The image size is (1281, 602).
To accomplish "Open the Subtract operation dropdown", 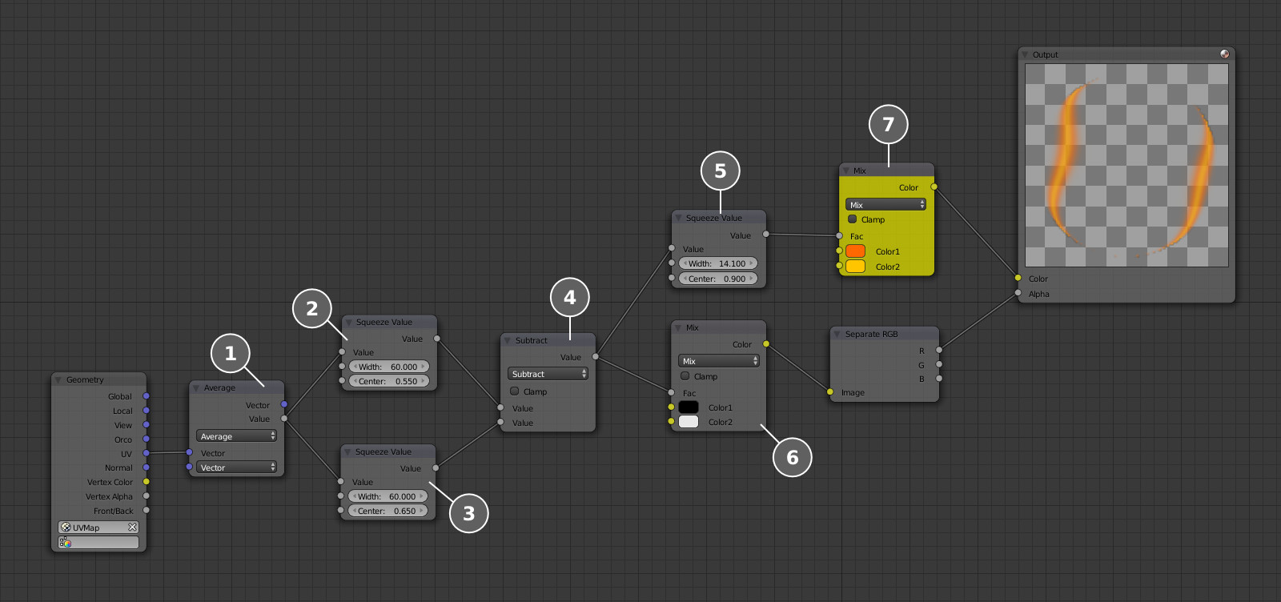I will pos(548,374).
